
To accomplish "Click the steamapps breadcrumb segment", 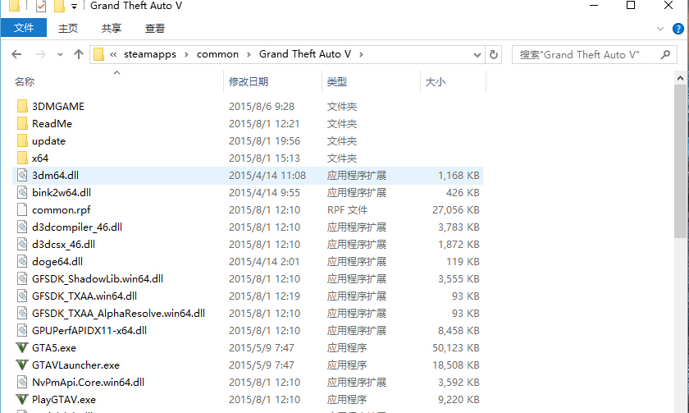I will 150,54.
